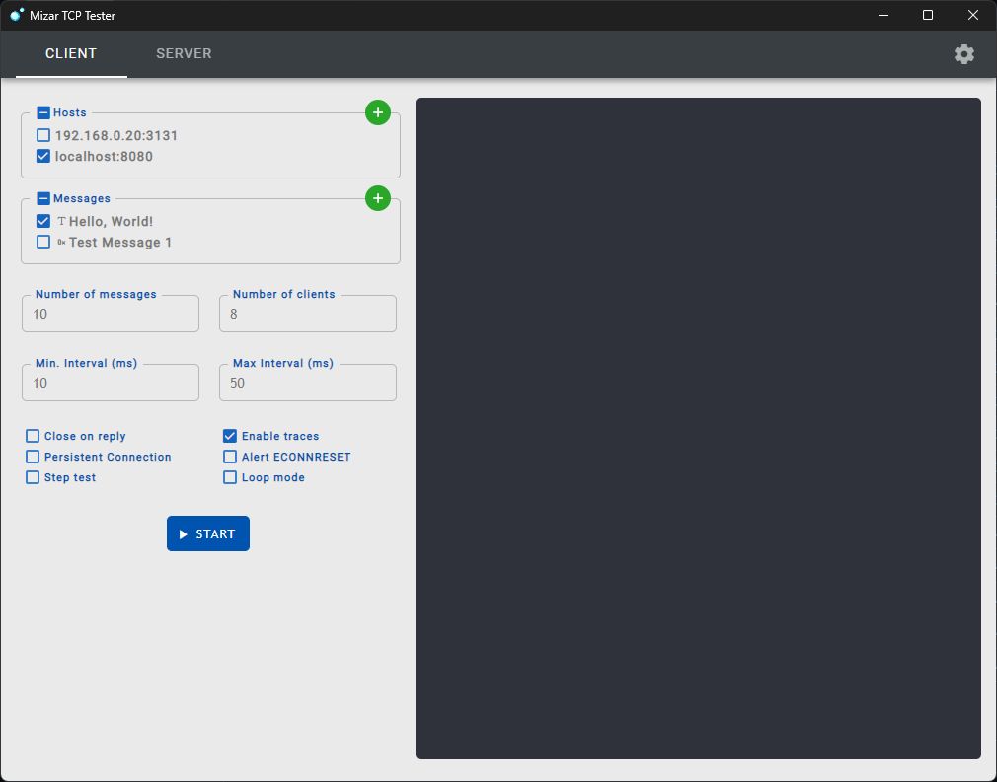The height and width of the screenshot is (782, 997).
Task: Enable Loop mode
Action: tap(230, 477)
